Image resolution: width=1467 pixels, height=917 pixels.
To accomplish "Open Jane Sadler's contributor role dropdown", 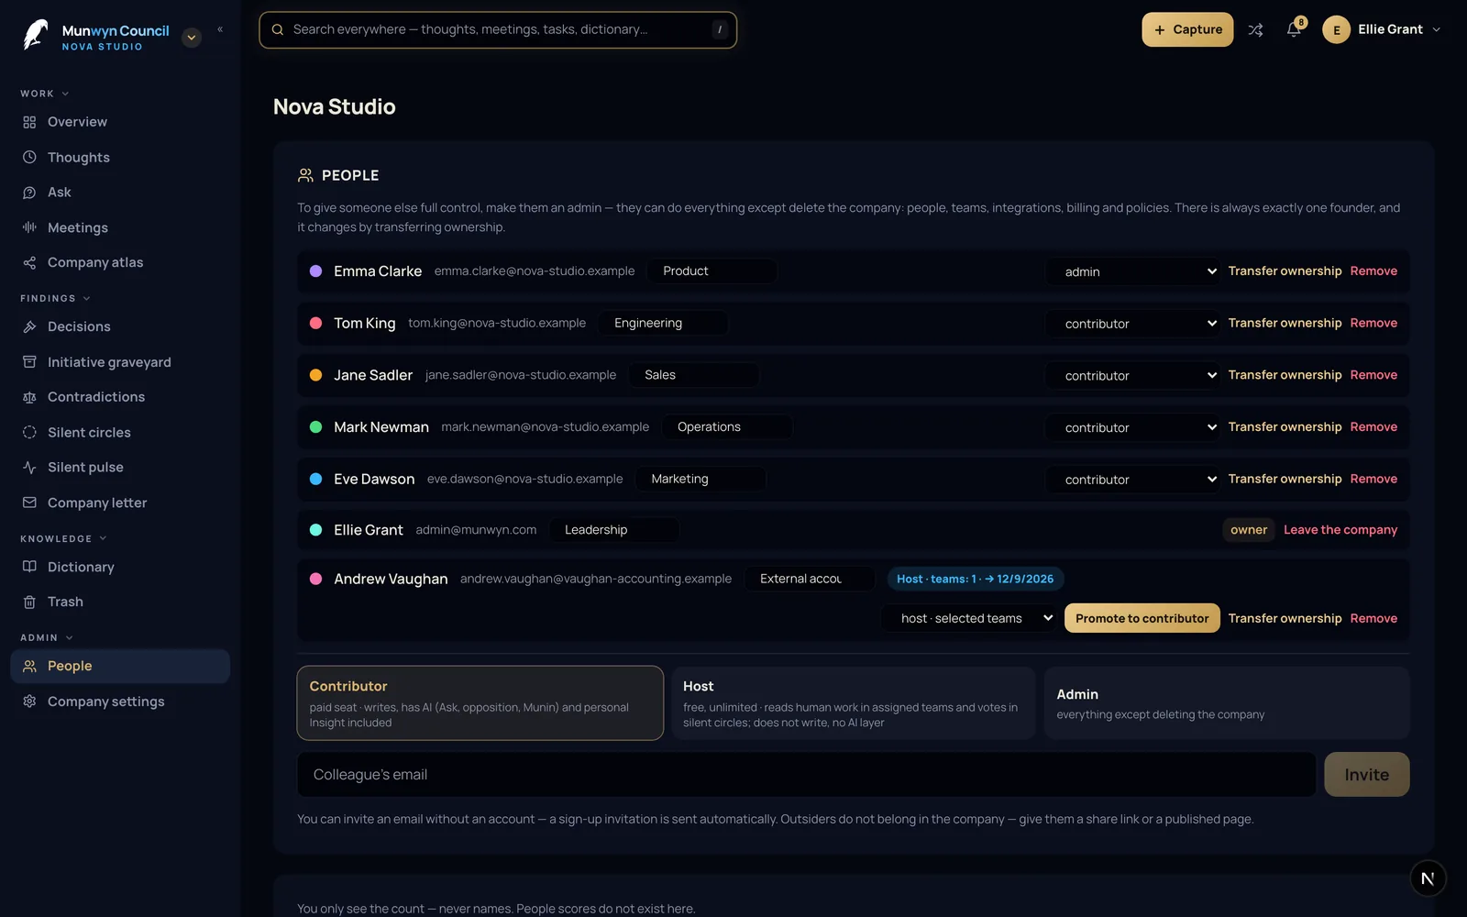I will coord(1133,376).
